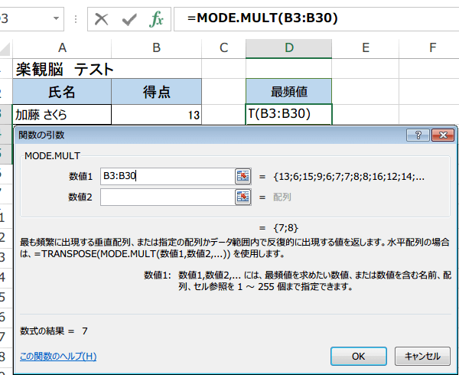This screenshot has height=375, width=459.
Task: Select column D header
Action: pos(289,47)
